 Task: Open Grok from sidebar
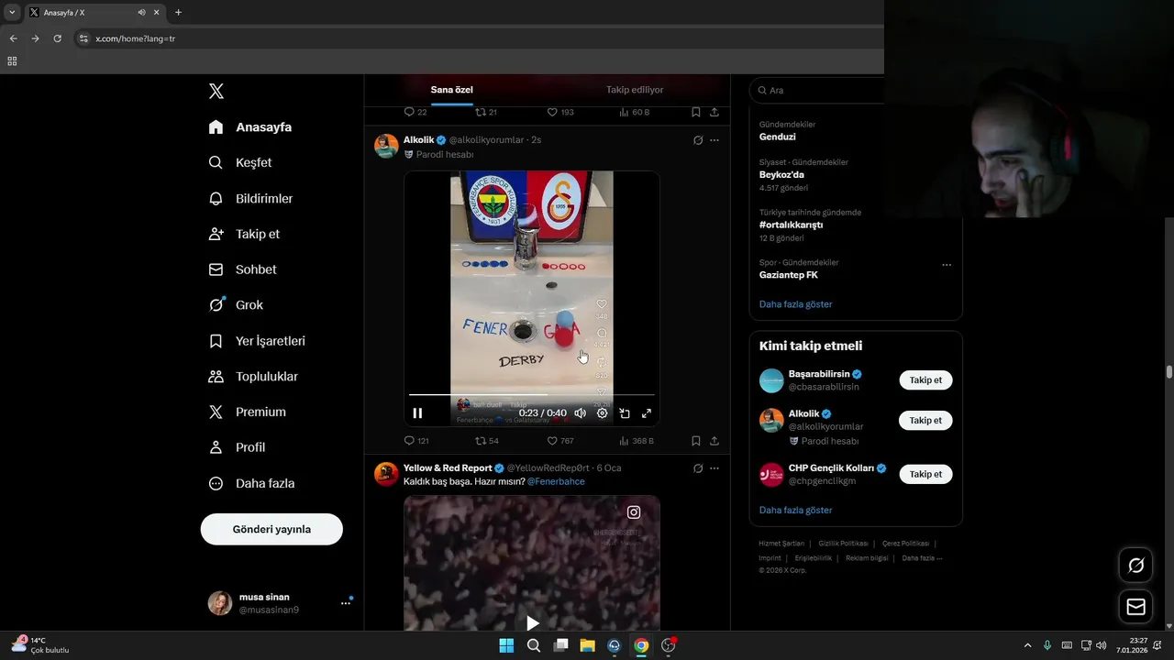coord(235,305)
